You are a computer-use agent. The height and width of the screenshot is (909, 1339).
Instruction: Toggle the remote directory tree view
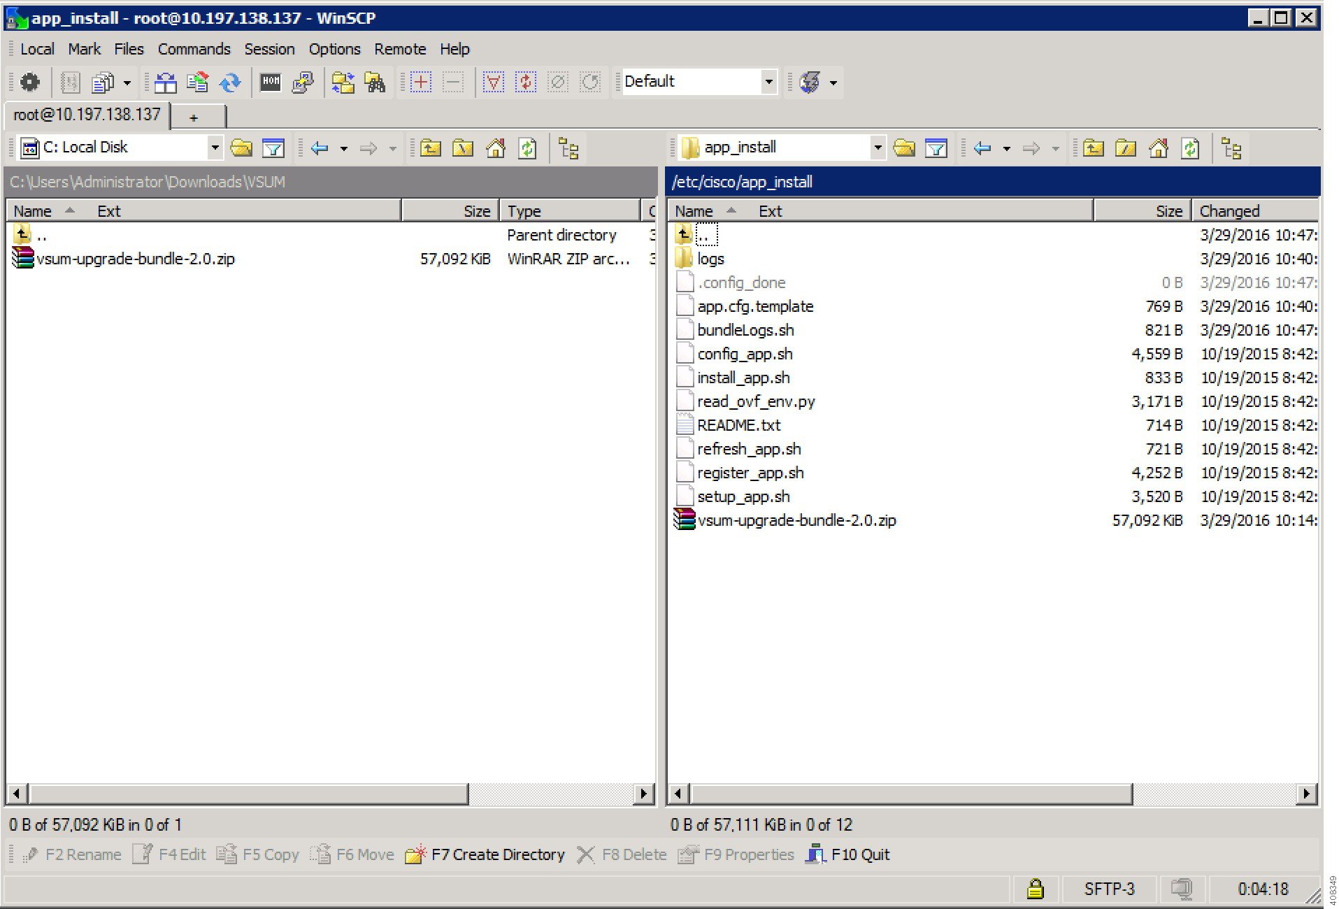(x=1231, y=148)
